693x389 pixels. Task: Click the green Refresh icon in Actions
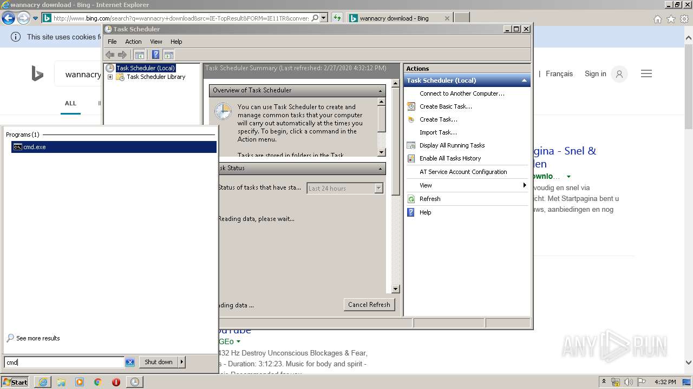coord(411,199)
